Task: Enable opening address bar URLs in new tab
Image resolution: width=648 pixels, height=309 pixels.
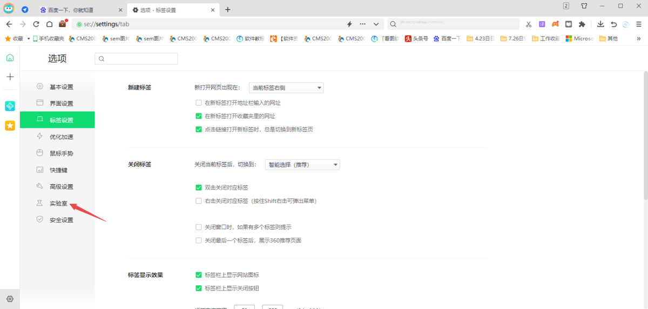Action: (x=199, y=103)
